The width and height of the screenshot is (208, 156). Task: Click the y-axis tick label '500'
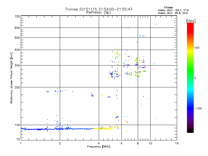[17, 38]
